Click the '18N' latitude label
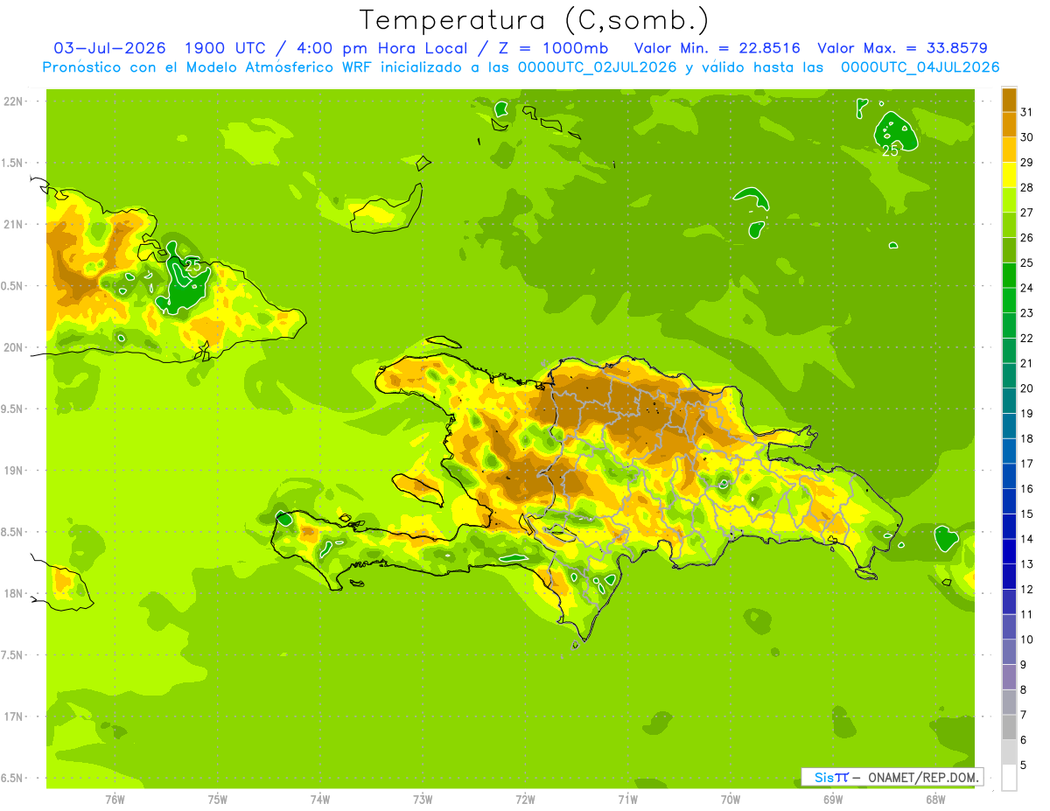 click(x=14, y=594)
